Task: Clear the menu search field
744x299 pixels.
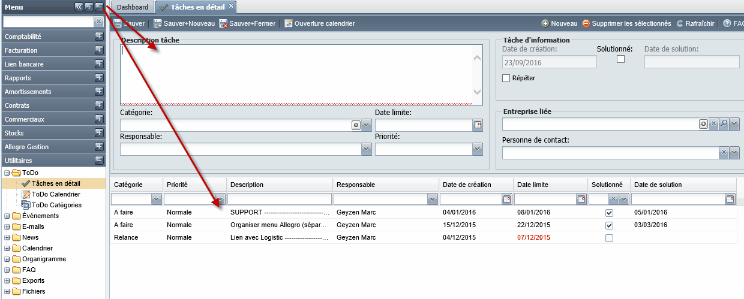Action: (99, 22)
